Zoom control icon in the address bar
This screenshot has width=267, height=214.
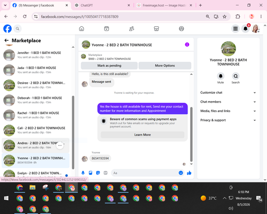point(208,17)
